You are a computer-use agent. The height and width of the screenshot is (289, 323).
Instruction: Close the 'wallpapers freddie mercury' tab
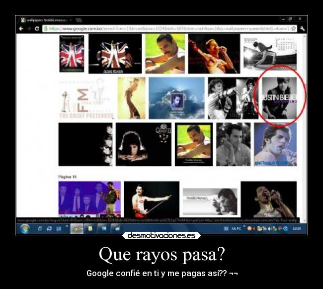(71, 20)
